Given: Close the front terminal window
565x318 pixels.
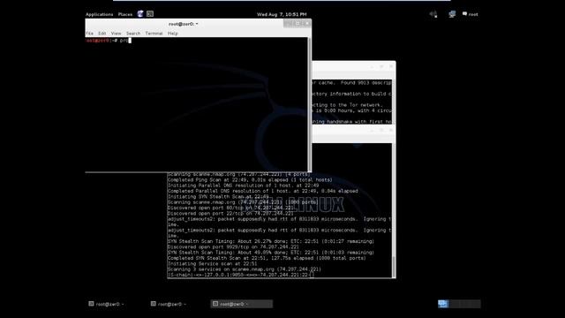Looking at the screenshot, I should pos(306,24).
